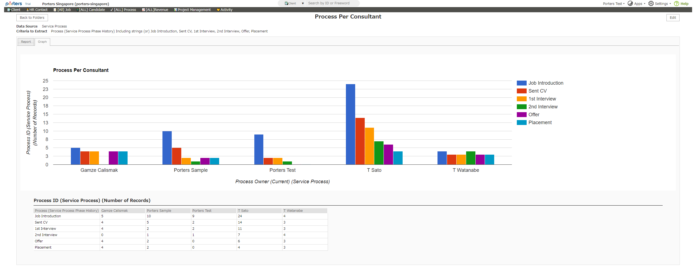The height and width of the screenshot is (266, 694).
Task: Click the Project Management bar-chart icon
Action: tap(176, 10)
